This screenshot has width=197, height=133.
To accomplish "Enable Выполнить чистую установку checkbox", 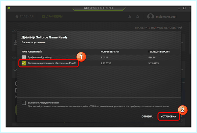I will point(24,103).
